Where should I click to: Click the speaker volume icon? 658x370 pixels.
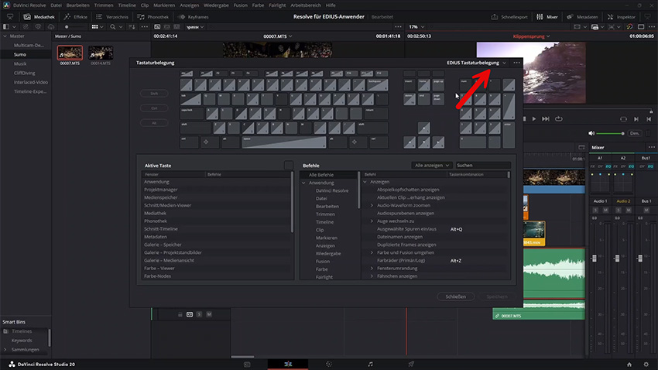[x=591, y=133]
